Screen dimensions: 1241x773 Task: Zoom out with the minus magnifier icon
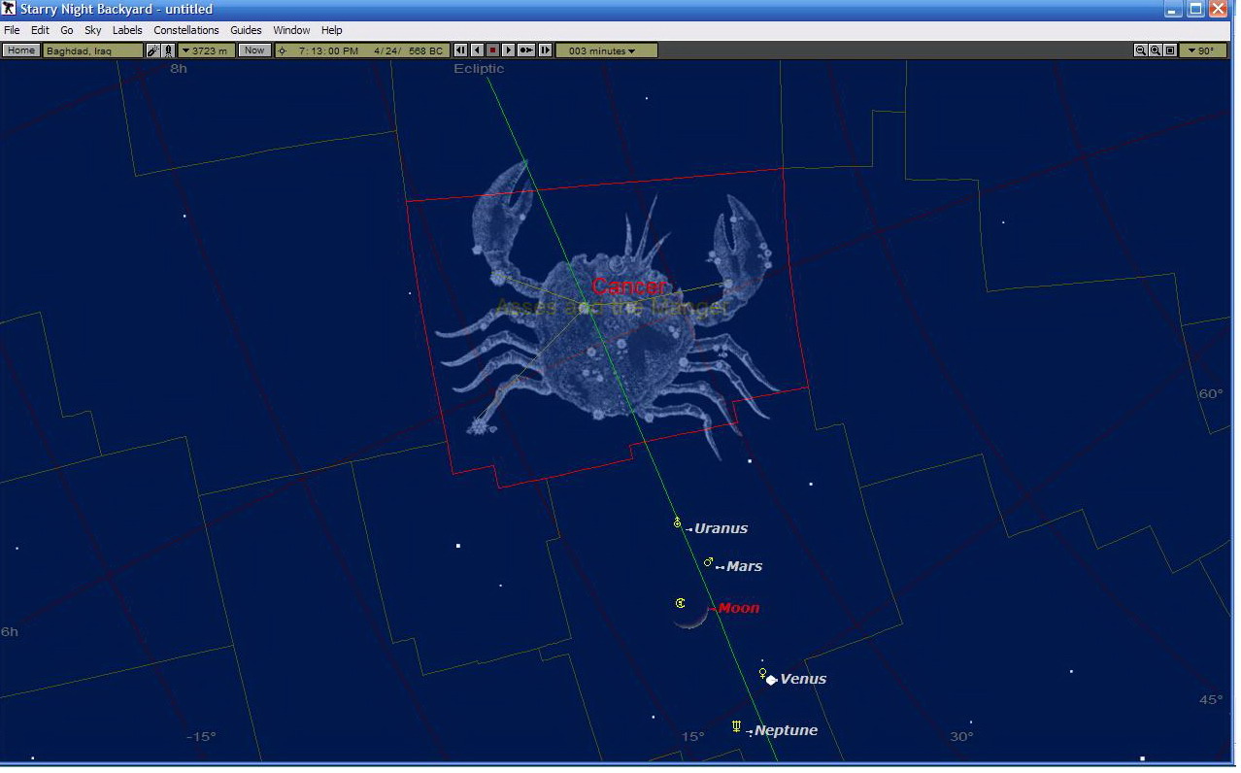click(1141, 50)
